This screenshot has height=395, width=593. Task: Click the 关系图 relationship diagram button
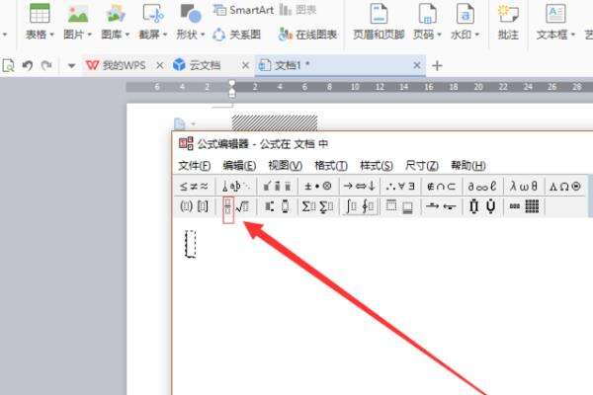point(237,35)
